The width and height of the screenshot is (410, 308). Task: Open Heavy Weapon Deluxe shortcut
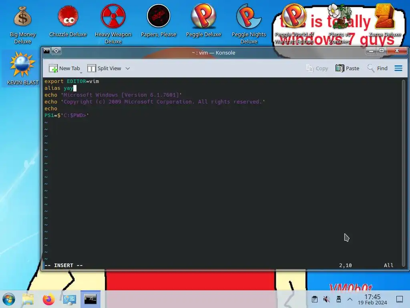pos(113,24)
